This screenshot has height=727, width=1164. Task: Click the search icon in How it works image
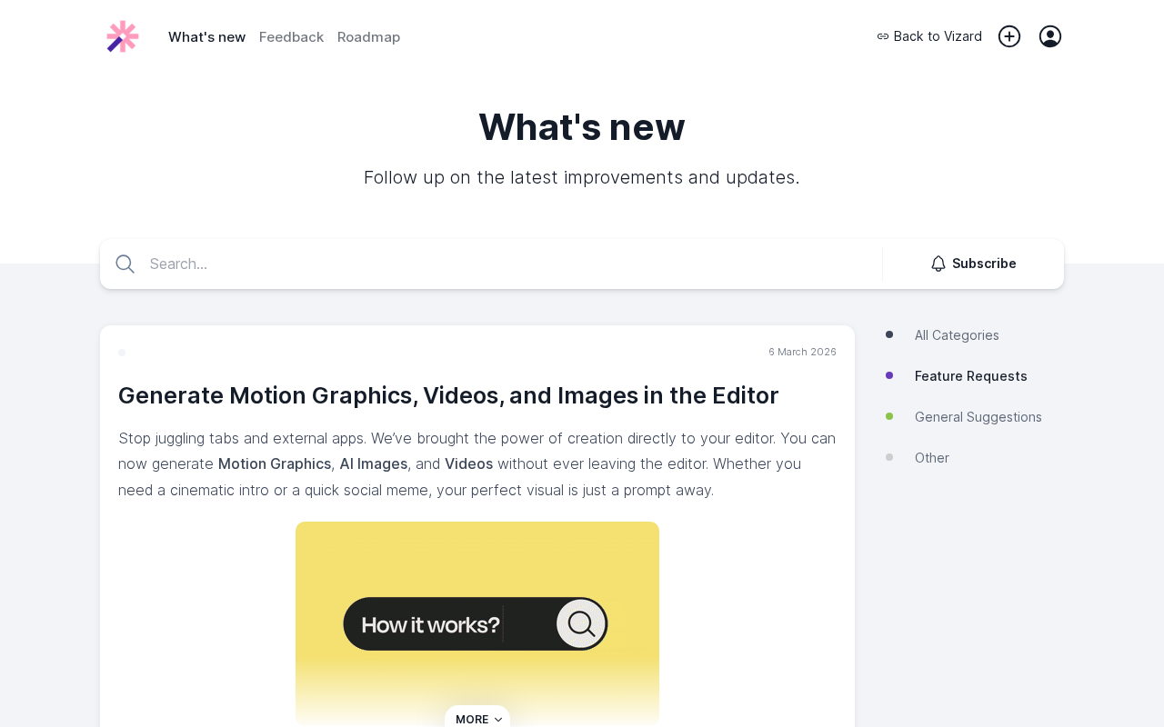581,623
